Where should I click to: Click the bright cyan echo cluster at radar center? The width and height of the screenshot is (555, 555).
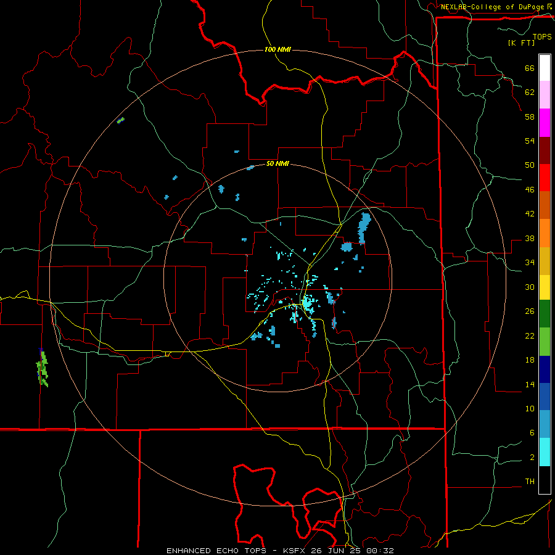point(307,303)
